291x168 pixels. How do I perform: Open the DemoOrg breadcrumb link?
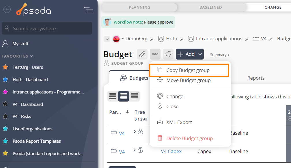click(x=136, y=39)
